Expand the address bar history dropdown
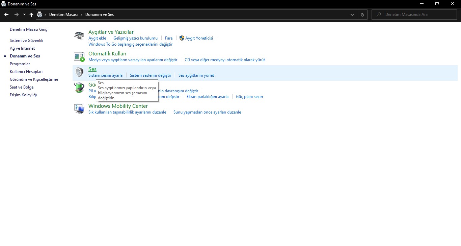Image resolution: width=461 pixels, height=246 pixels. coord(352,15)
